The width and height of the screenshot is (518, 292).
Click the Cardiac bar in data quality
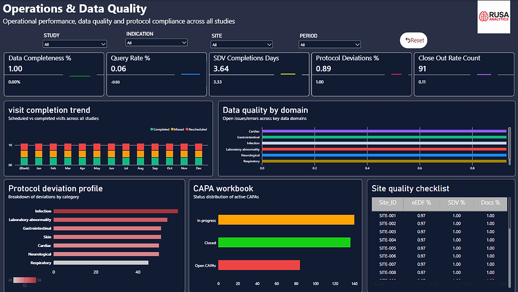[384, 131]
